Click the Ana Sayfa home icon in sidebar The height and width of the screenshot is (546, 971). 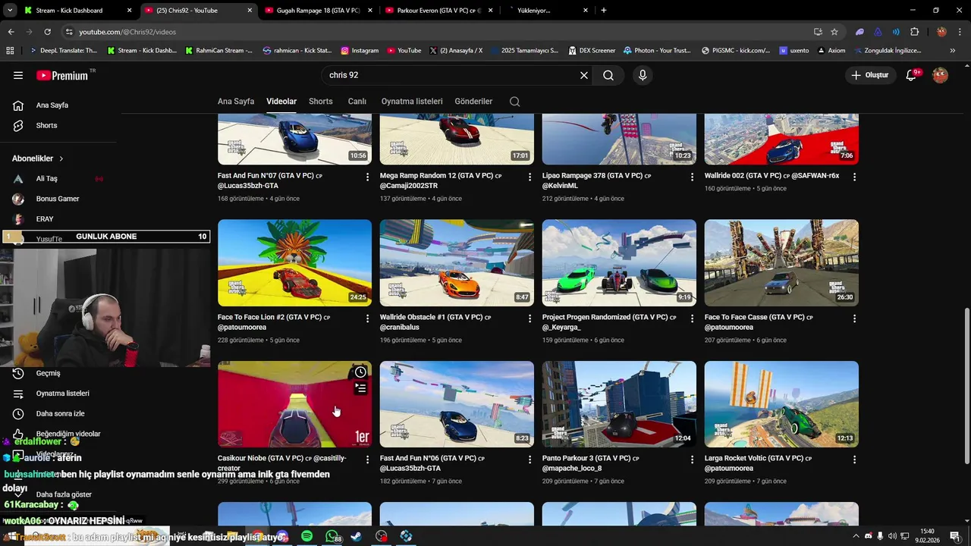18,105
